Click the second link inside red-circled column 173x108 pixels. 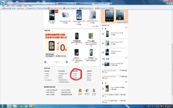[75, 76]
